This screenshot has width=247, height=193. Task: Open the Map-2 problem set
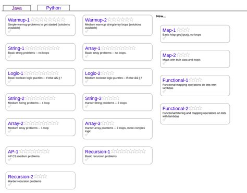169,55
